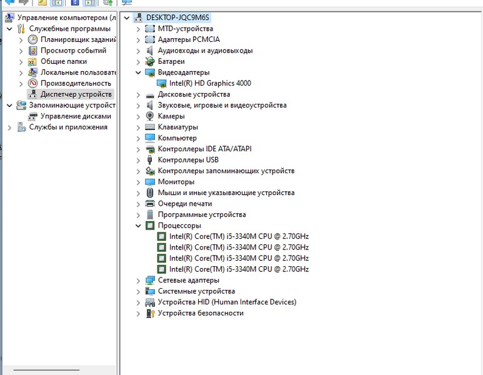
Task: Open Управление дисками in the left pane
Action: pos(76,116)
